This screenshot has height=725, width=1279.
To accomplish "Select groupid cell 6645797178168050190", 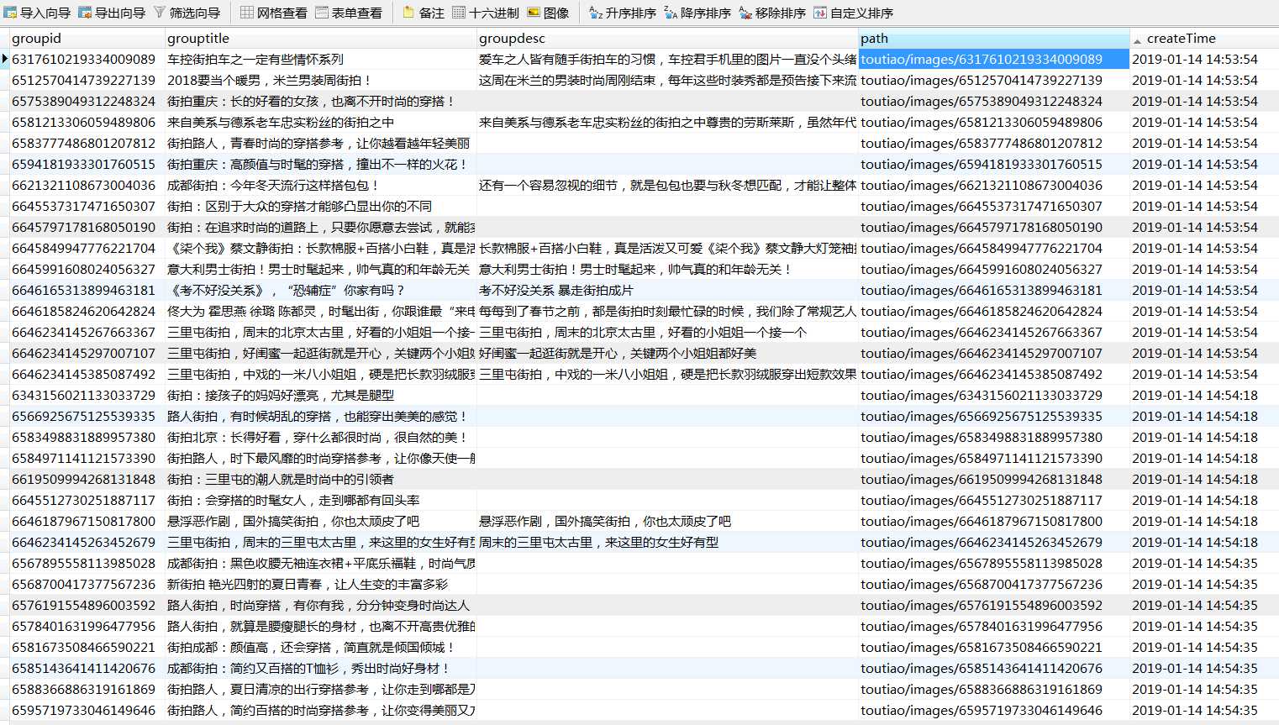I will coord(87,227).
